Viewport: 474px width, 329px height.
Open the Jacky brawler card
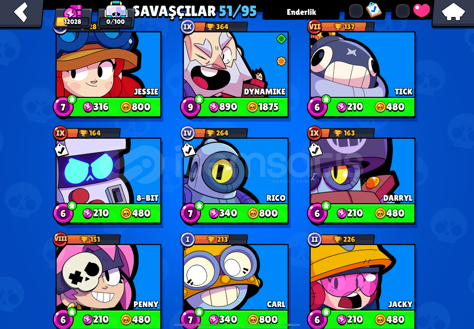click(x=362, y=278)
